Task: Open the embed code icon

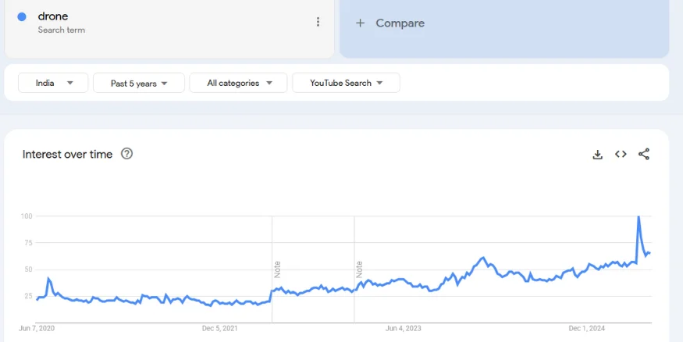Action: pyautogui.click(x=621, y=155)
